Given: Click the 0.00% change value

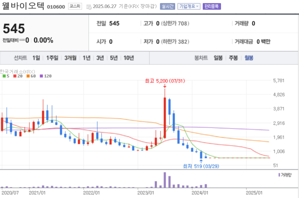Looking at the screenshot, I should click(x=43, y=40).
